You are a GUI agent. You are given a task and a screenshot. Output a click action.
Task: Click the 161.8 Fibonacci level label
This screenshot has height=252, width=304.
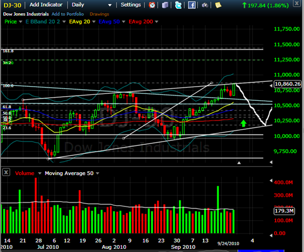point(8,51)
